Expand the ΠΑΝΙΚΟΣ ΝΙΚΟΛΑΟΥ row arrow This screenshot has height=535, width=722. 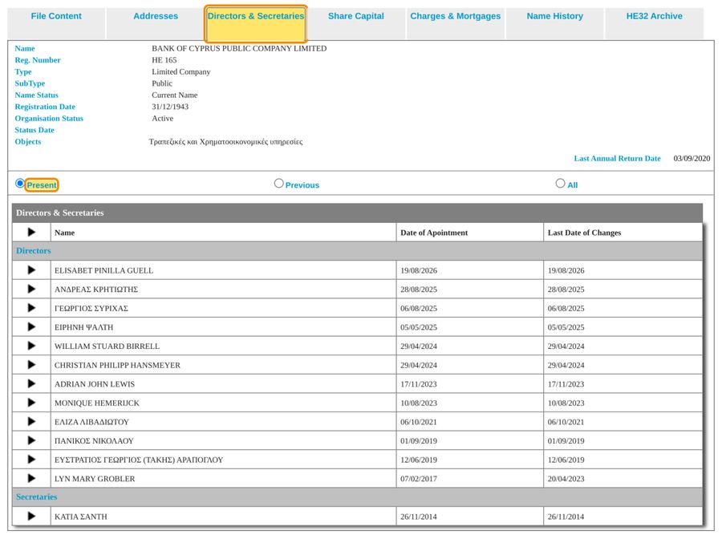(x=31, y=440)
